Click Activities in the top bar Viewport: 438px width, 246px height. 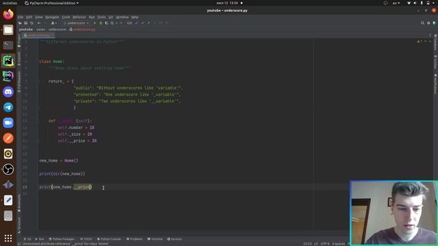pos(10,3)
